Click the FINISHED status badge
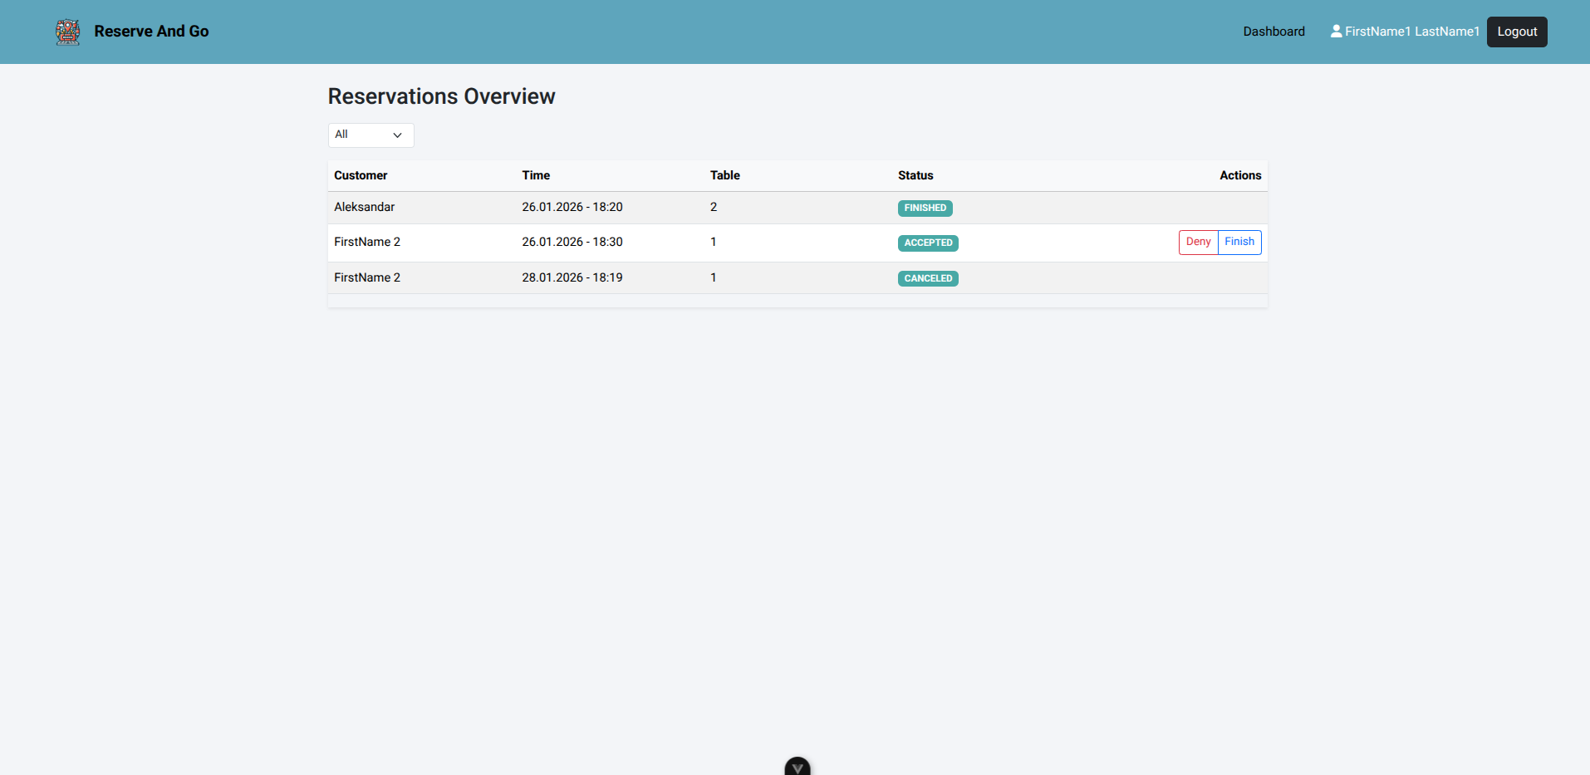 (x=925, y=208)
